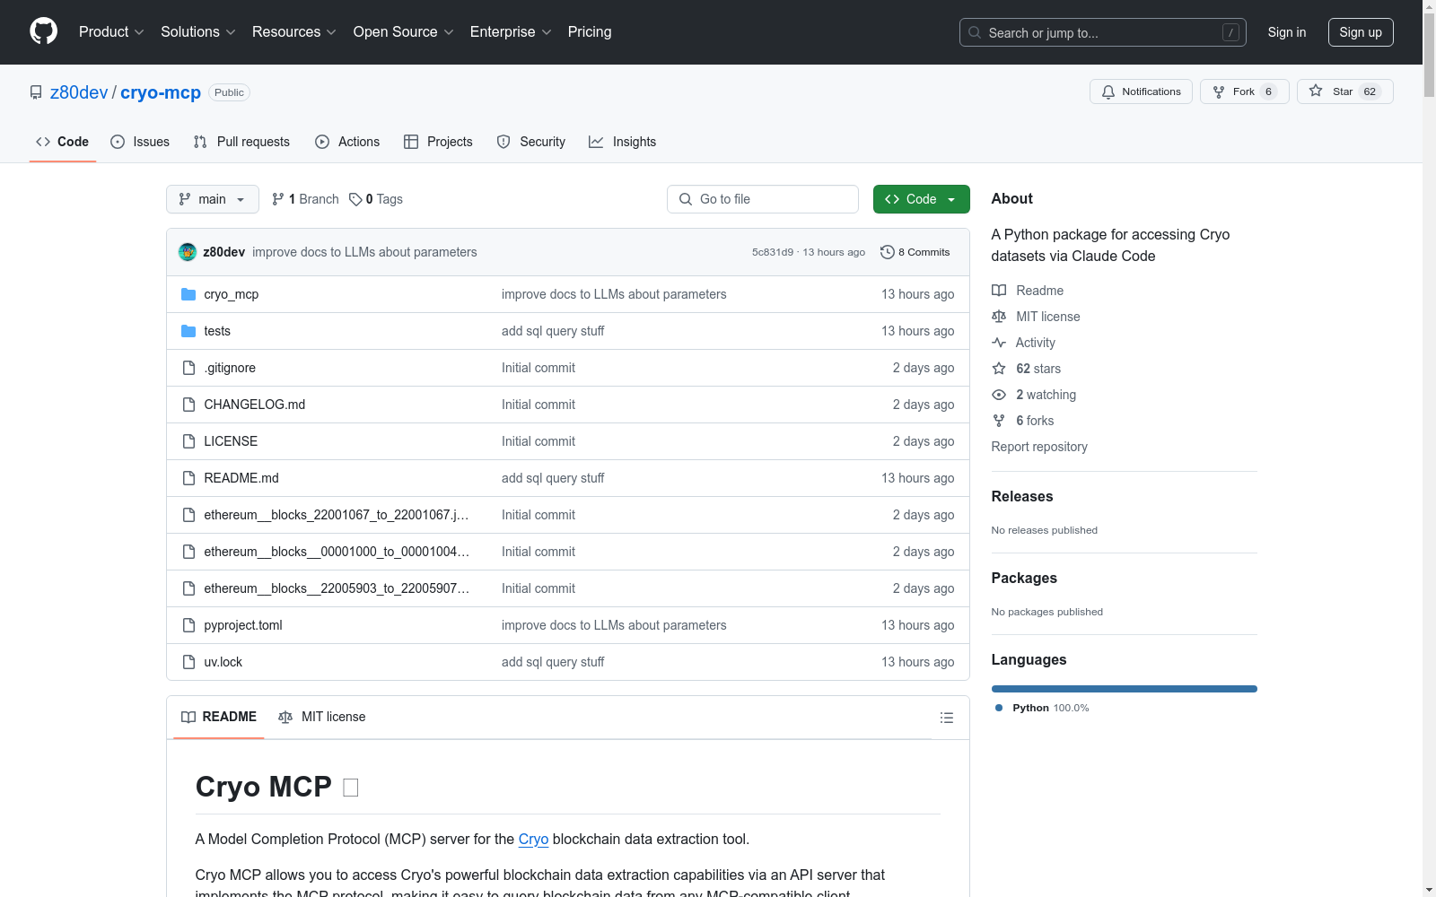Screen dimensions: 1436x897
Task: View the 8 Commits history link
Action: tap(915, 252)
